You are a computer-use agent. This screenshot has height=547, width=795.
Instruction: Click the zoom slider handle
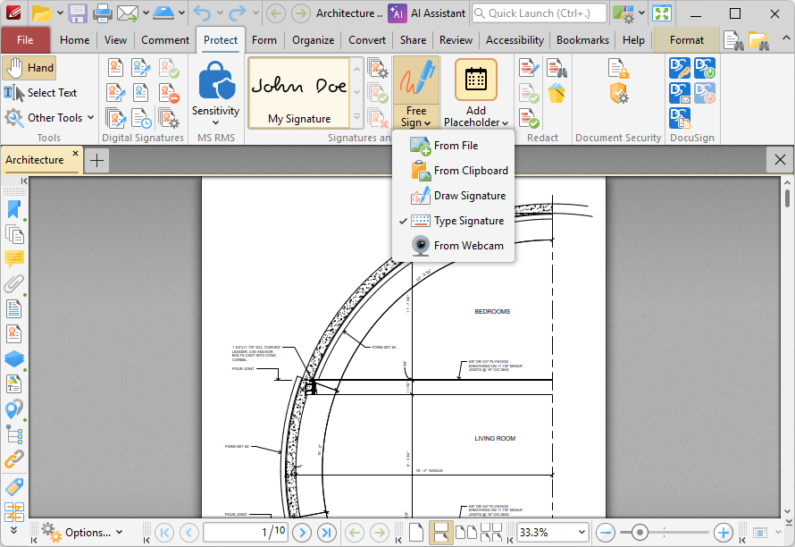640,533
